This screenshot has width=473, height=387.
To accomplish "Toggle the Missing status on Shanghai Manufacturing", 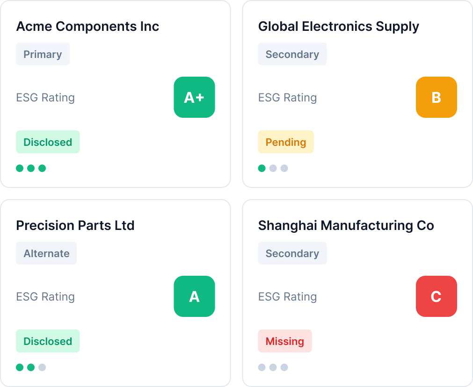I will point(285,341).
